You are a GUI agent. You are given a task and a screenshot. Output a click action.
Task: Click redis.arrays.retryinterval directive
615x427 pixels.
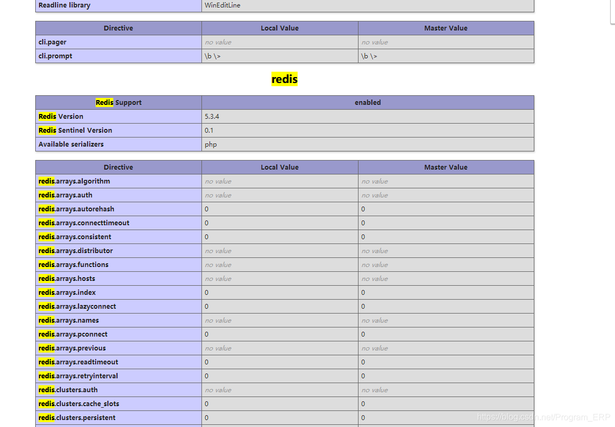(x=78, y=376)
